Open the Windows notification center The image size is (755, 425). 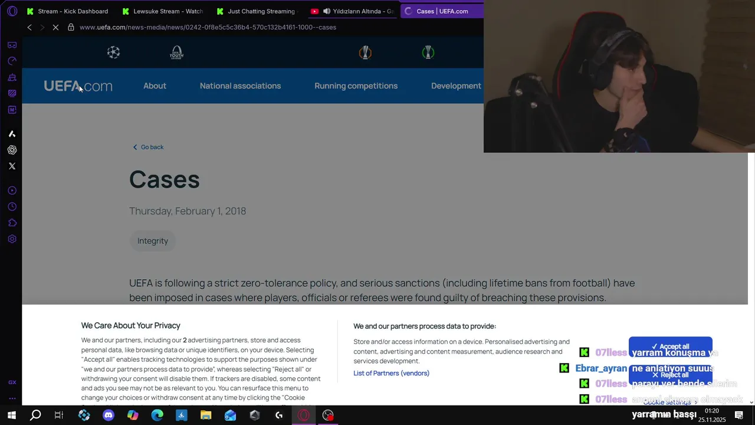[x=739, y=415]
